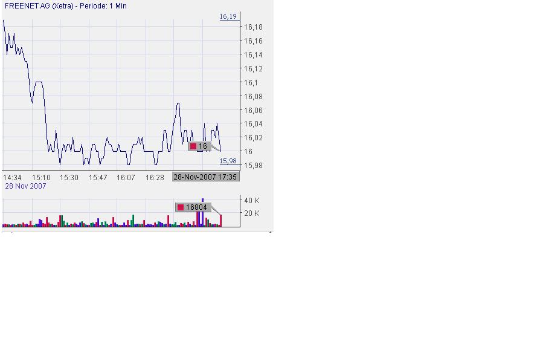
Task: Click the FREENET AG (Xetra) chart title
Action: (65, 6)
